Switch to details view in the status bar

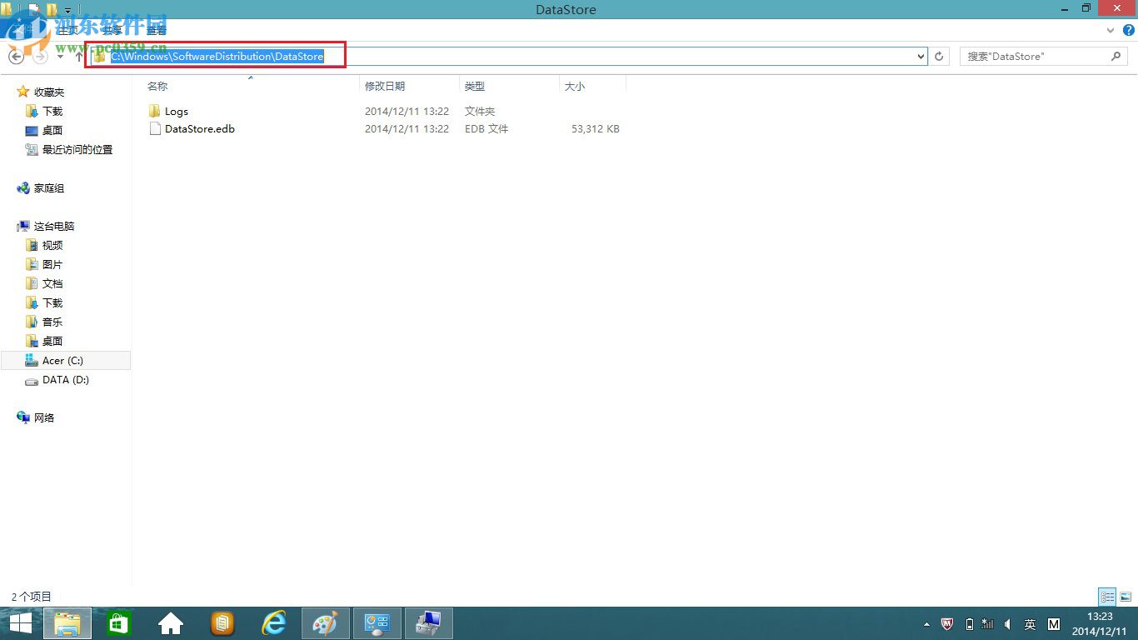point(1107,597)
